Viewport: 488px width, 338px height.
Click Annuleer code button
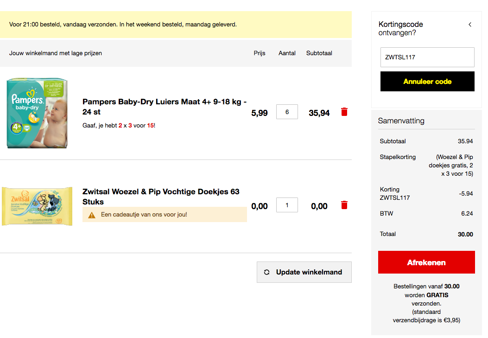(x=427, y=82)
